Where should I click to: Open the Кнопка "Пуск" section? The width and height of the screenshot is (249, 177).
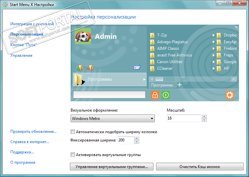[24, 45]
